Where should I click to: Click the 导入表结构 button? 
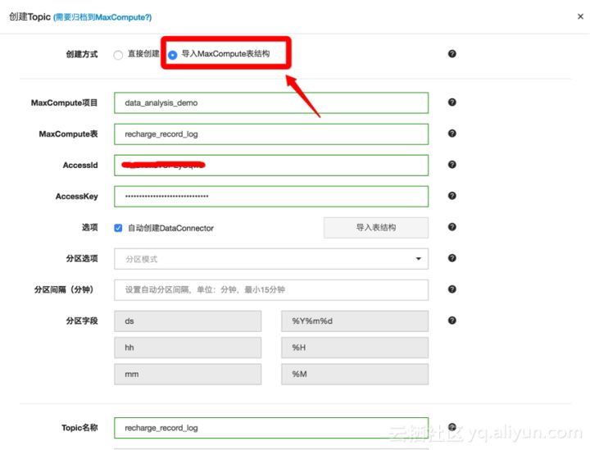click(x=376, y=228)
